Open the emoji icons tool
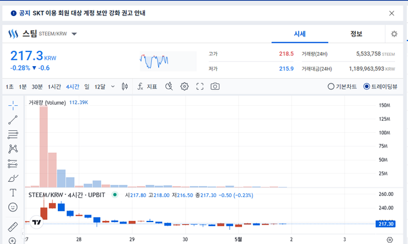 (13, 207)
